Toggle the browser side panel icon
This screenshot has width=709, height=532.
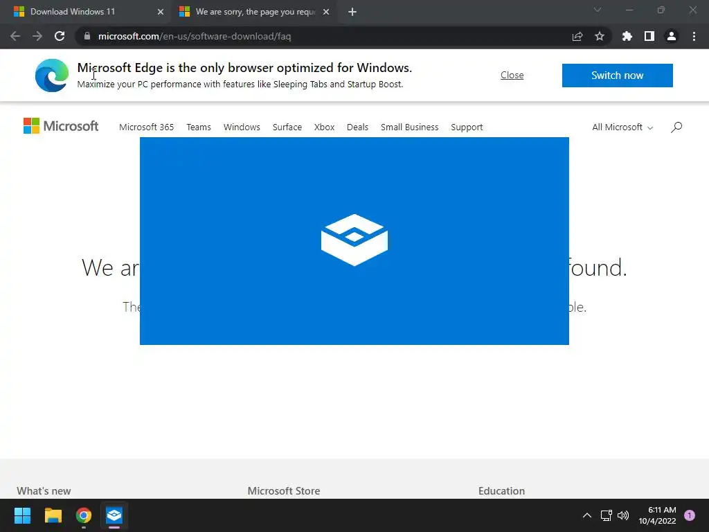point(649,36)
